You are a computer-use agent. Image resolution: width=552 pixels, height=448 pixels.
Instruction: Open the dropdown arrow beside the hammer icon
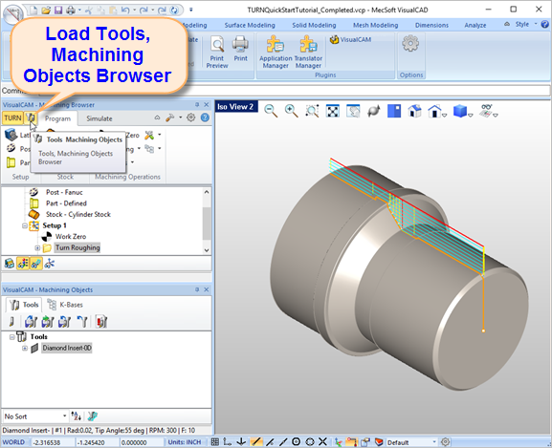[180, 117]
